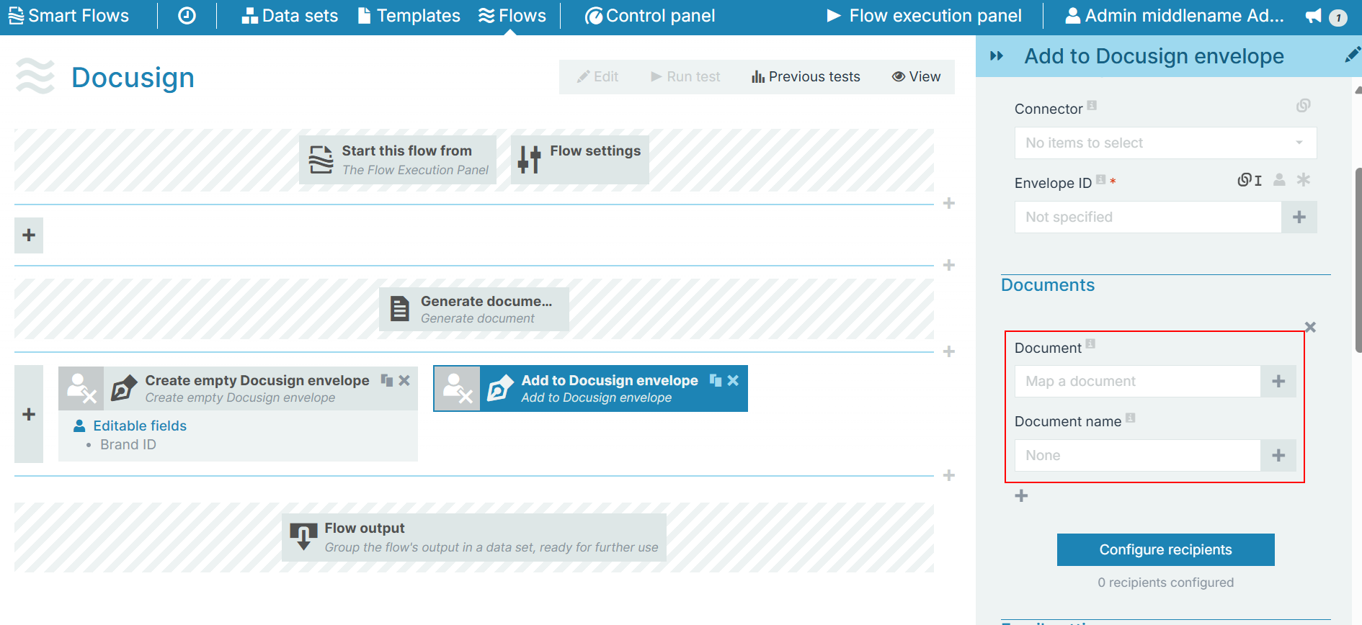Add another document with plus below Documents

pos(1021,496)
